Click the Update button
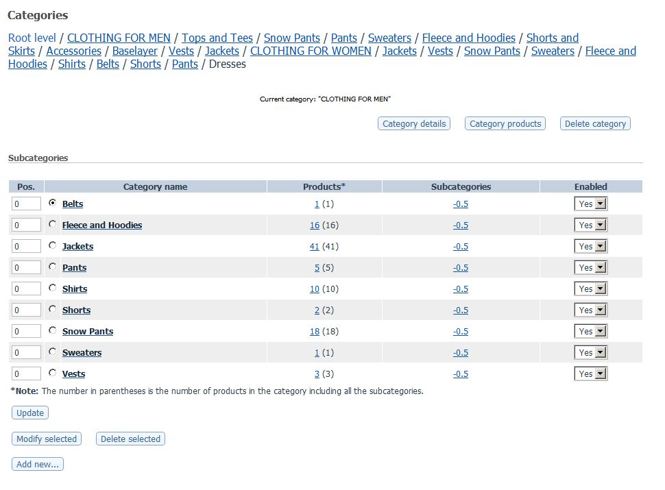The width and height of the screenshot is (665, 490). coord(30,413)
